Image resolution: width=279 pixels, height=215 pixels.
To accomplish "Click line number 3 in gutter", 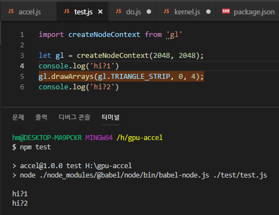I will [22, 56].
